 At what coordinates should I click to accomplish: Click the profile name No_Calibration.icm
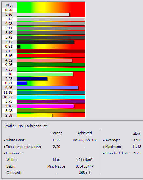pyautogui.click(x=33, y=126)
